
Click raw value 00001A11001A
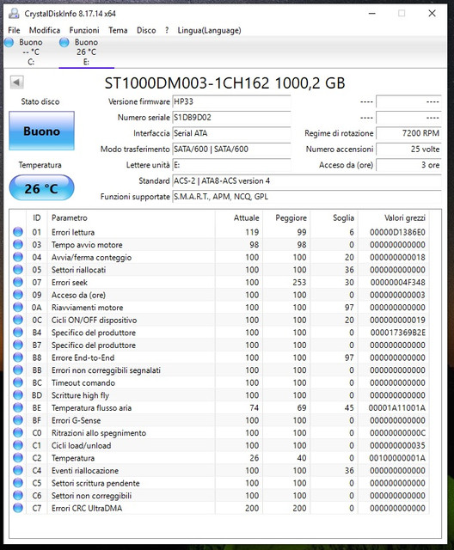[396, 408]
